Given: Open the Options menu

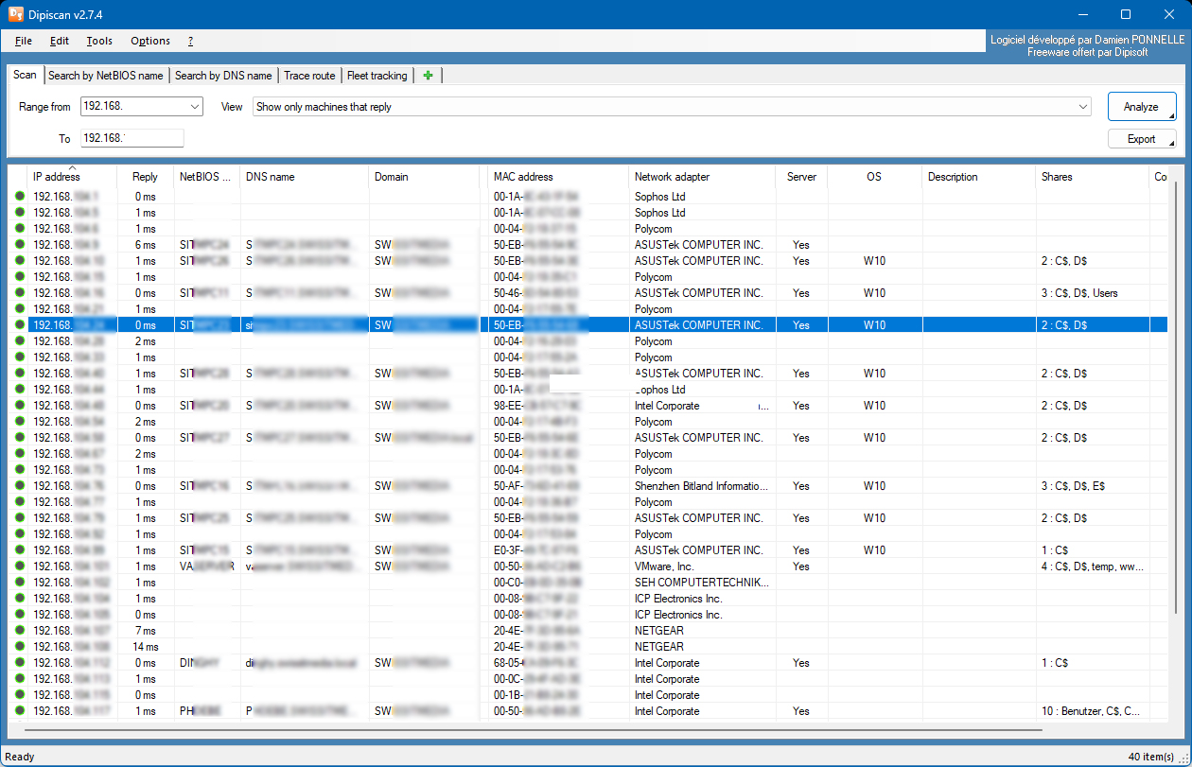Looking at the screenshot, I should pyautogui.click(x=150, y=41).
